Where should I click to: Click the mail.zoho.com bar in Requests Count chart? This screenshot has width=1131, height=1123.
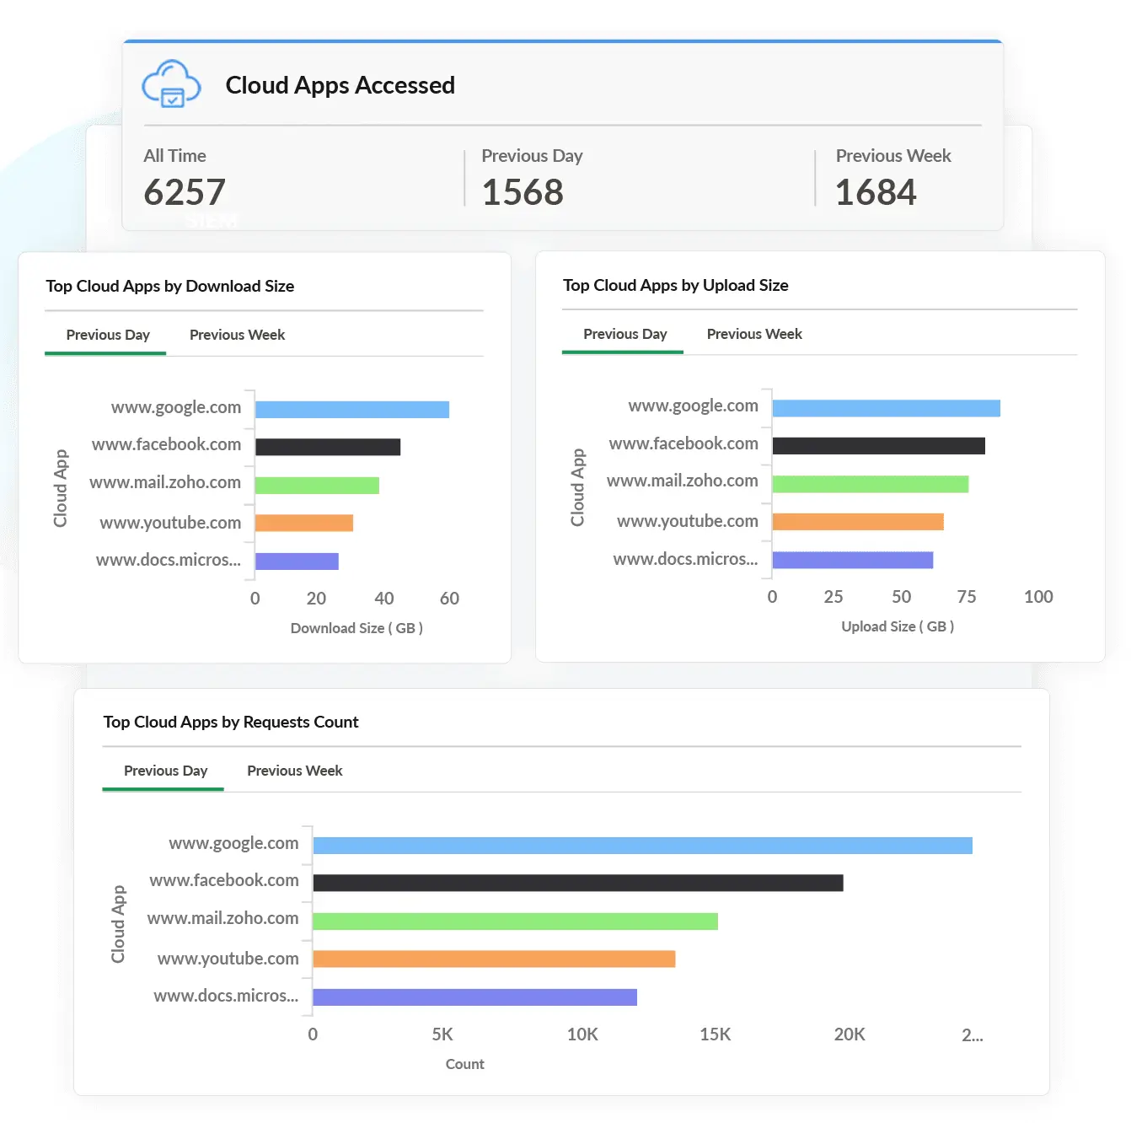click(x=515, y=922)
